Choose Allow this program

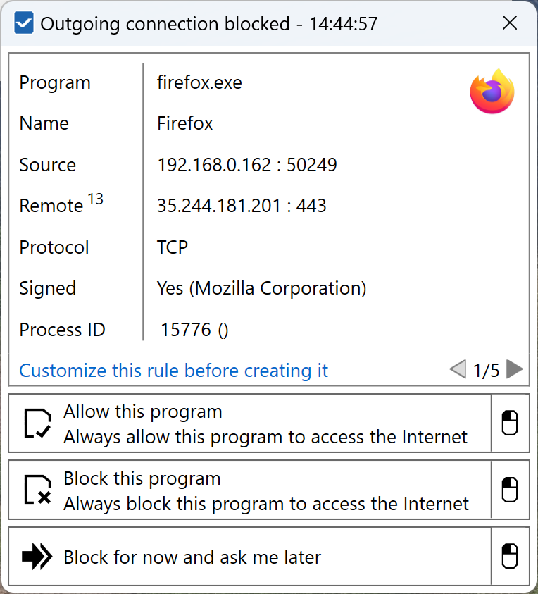point(250,423)
